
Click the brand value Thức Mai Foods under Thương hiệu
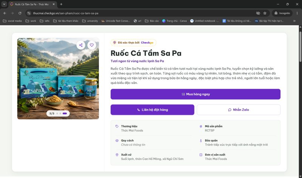pyautogui.click(x=132, y=130)
